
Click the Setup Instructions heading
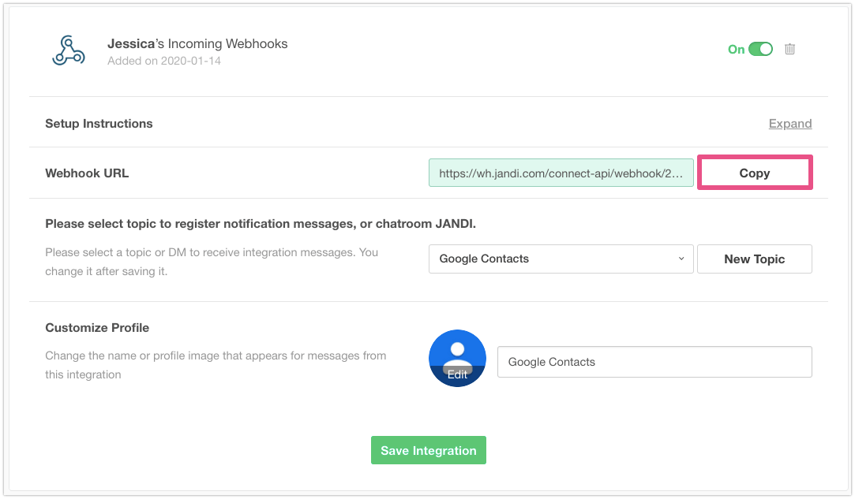pyautogui.click(x=99, y=124)
